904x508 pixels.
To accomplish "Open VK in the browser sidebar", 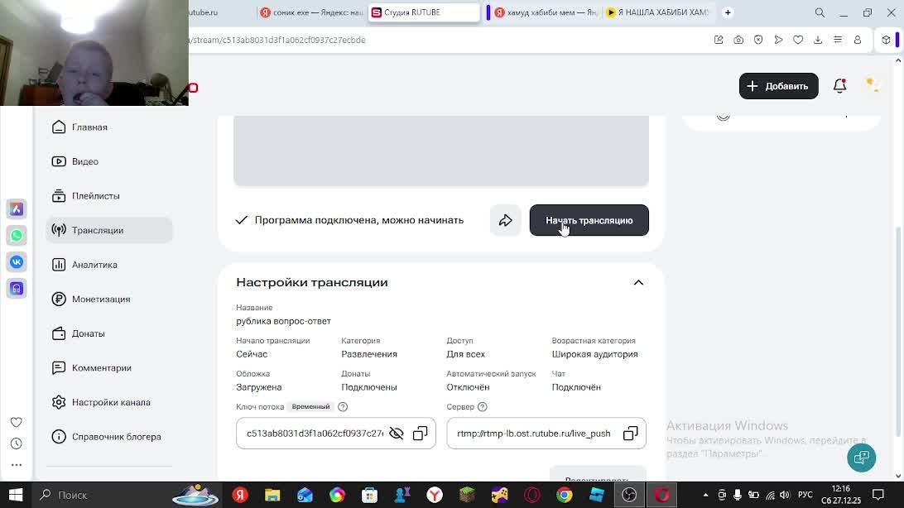I will click(17, 262).
